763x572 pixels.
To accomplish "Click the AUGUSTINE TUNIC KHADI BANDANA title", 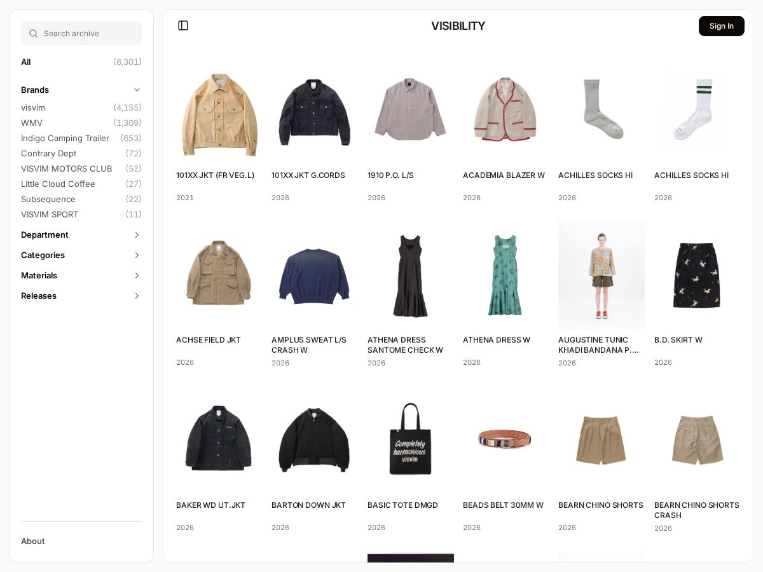I will coord(599,345).
